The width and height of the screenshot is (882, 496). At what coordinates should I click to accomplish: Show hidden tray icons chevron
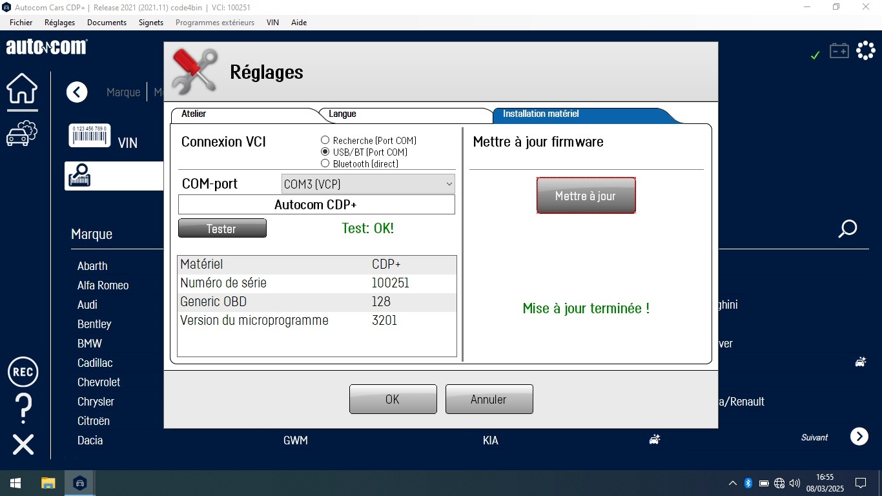(733, 483)
